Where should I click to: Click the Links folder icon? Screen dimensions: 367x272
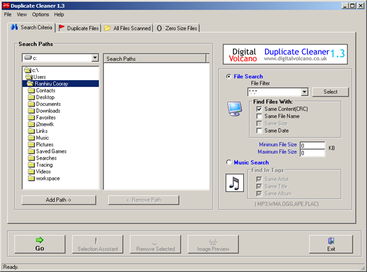point(31,131)
